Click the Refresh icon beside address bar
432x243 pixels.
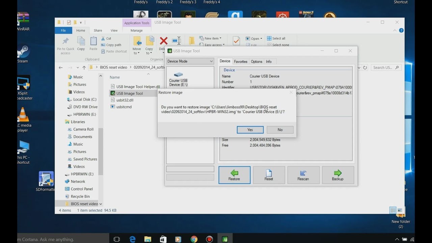[x=365, y=67]
